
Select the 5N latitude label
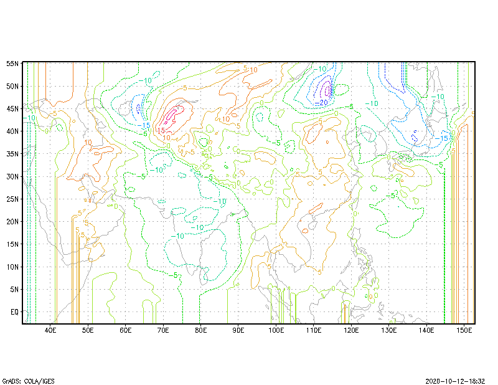(x=14, y=289)
